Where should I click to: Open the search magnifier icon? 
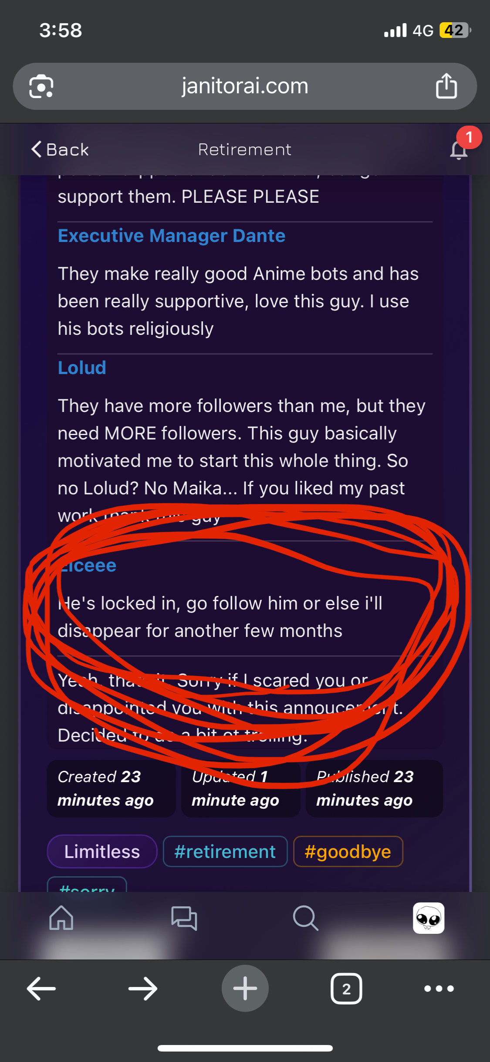click(x=306, y=918)
